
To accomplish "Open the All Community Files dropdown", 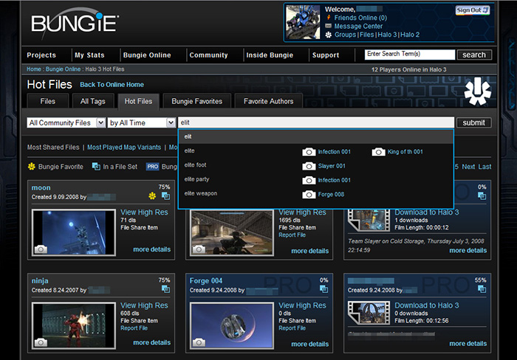I will (x=65, y=122).
